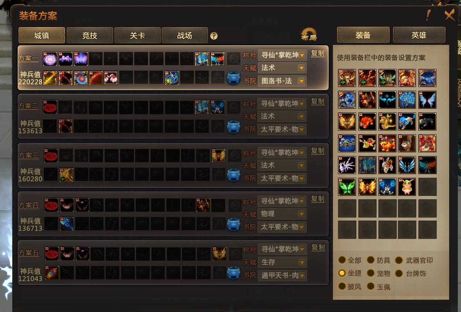The width and height of the screenshot is (461, 312).
Task: Select the 披风 filter radio button
Action: tap(342, 286)
